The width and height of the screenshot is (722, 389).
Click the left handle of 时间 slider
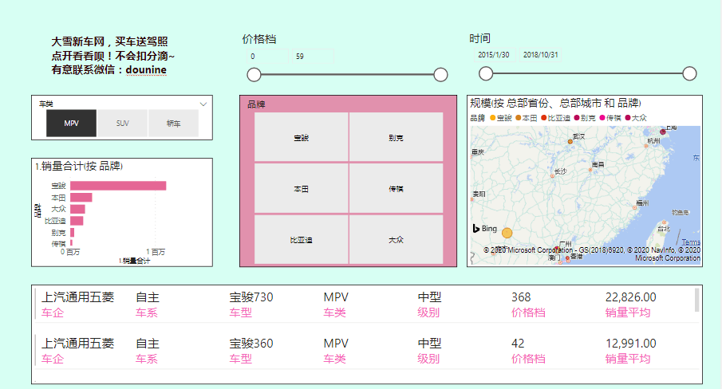click(x=486, y=73)
